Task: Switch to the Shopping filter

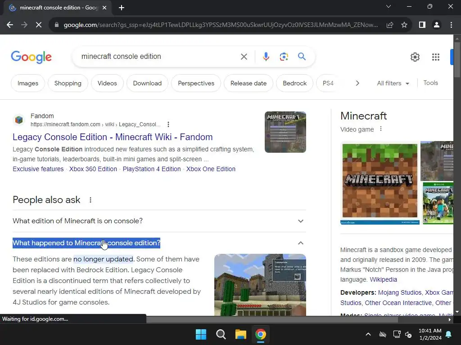Action: (68, 83)
